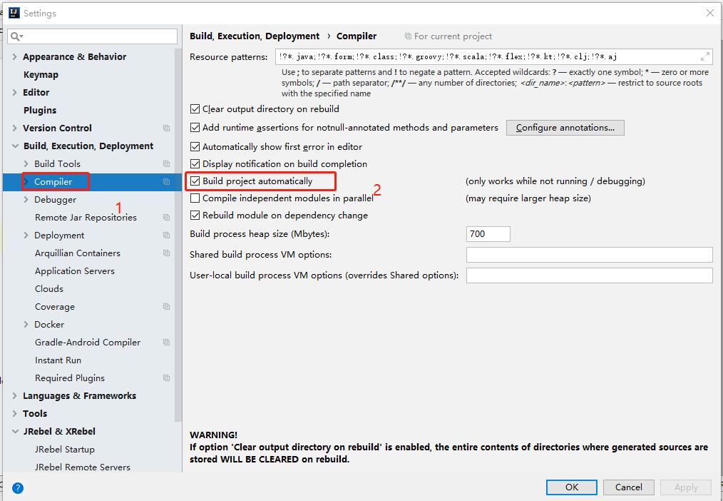Click the project-level icon beside Remote Jar Repositories
Screen dimensions: 723x501
point(166,217)
